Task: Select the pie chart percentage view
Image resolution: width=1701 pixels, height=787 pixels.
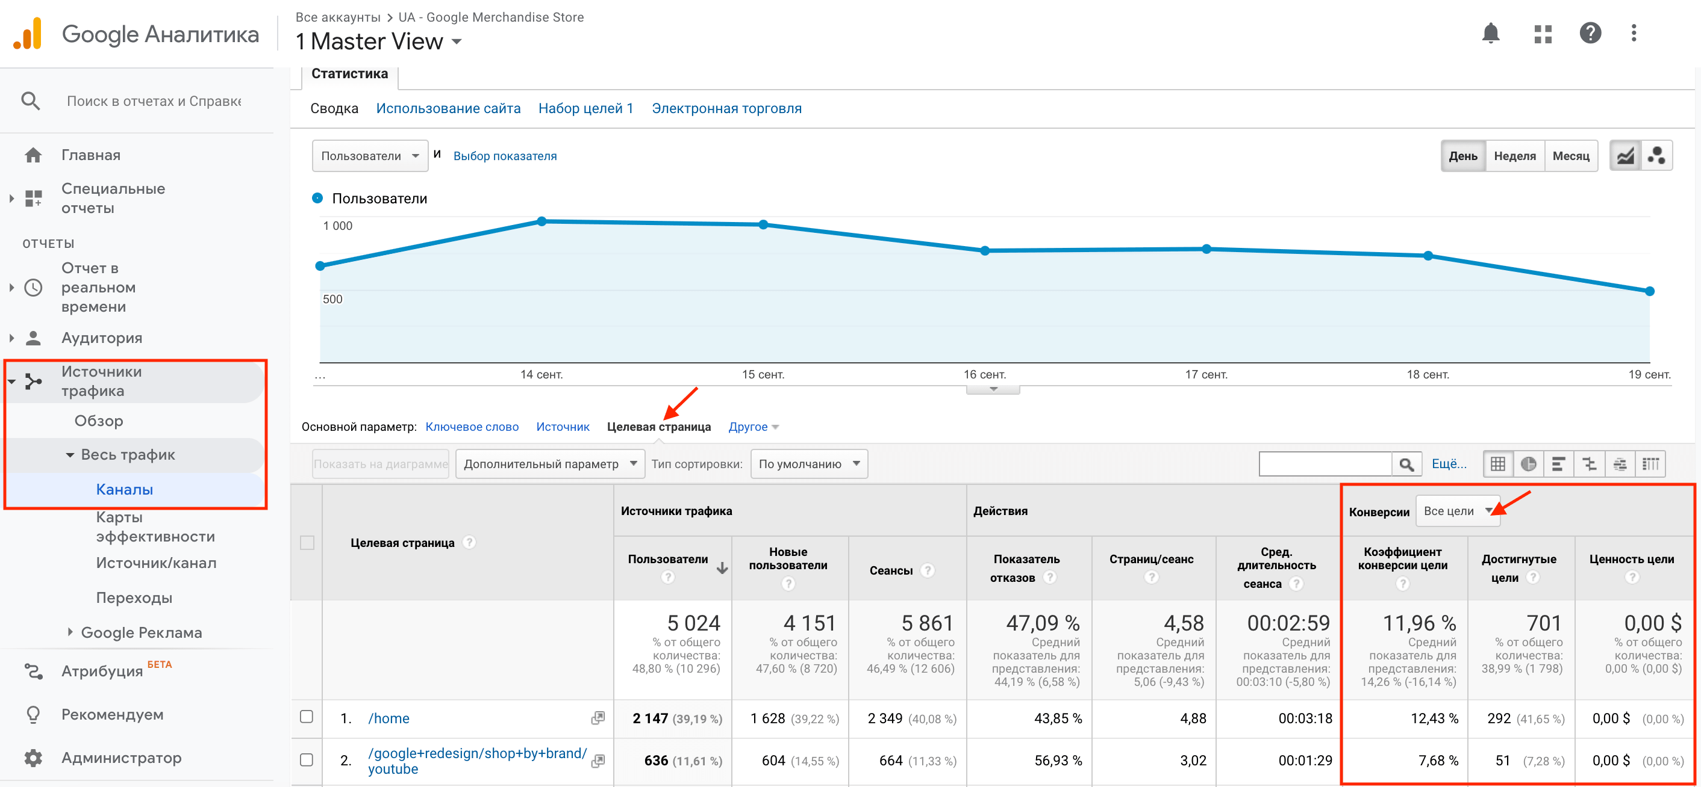Action: [x=1529, y=464]
